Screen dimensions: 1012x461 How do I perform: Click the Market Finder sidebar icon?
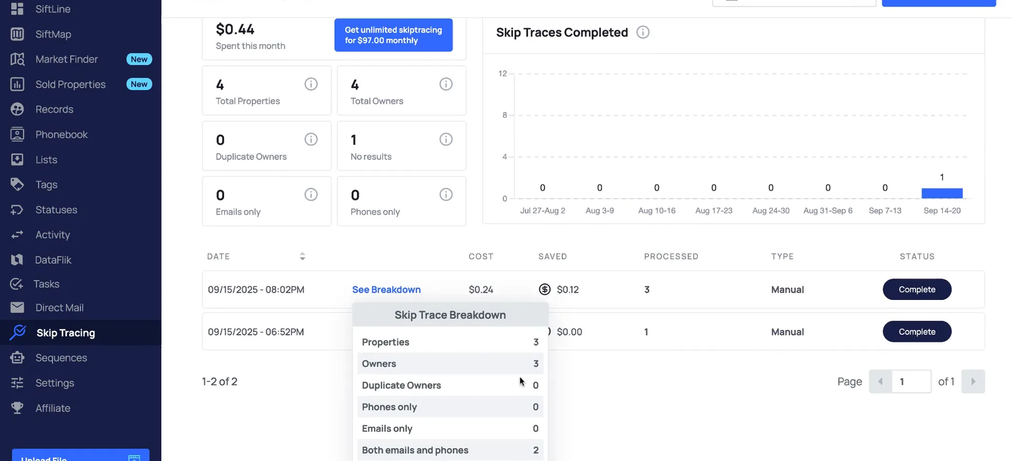(x=17, y=59)
